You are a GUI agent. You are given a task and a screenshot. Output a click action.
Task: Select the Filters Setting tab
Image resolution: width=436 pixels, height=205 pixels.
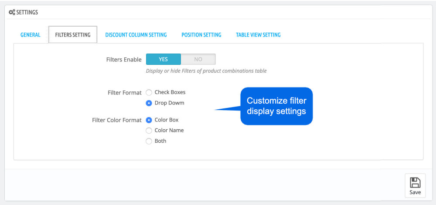coord(73,35)
